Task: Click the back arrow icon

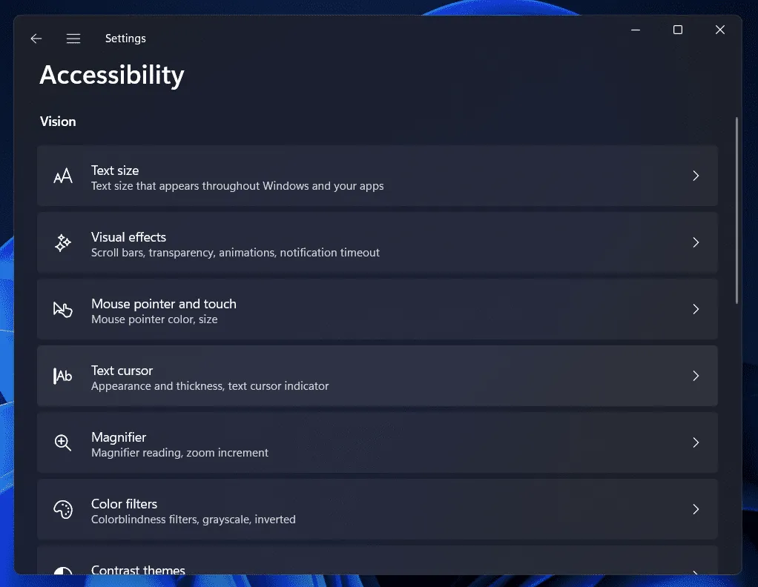Action: pos(36,39)
